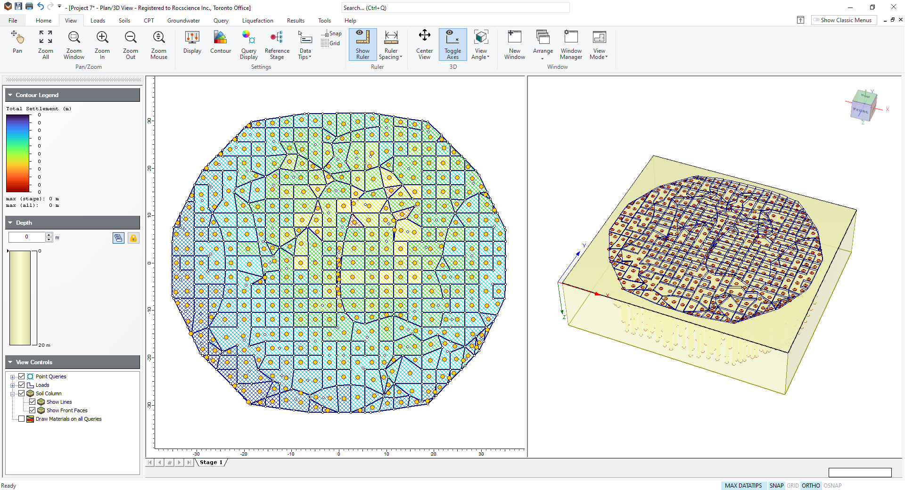The image size is (905, 490).
Task: Click the ORTHO status bar toggle
Action: (x=810, y=485)
